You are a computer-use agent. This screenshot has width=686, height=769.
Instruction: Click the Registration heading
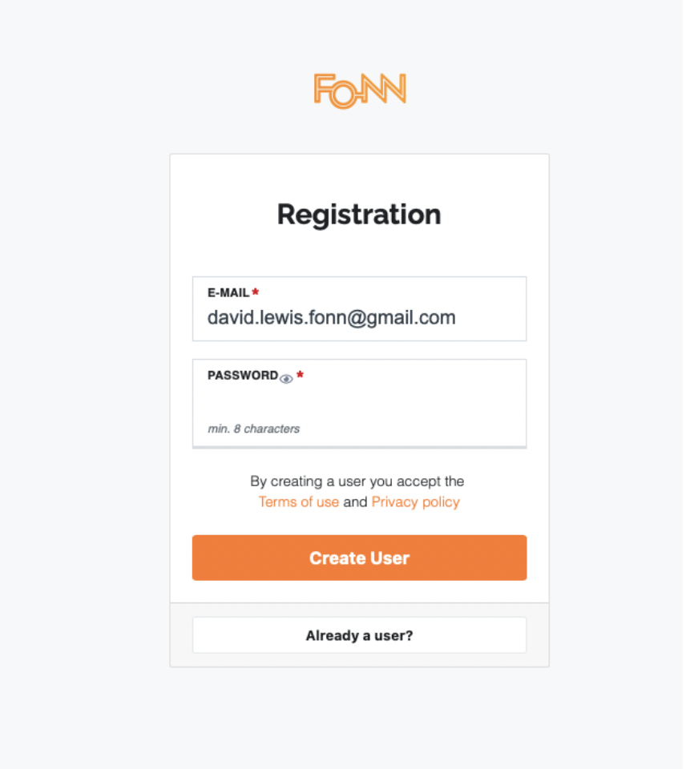coord(359,215)
